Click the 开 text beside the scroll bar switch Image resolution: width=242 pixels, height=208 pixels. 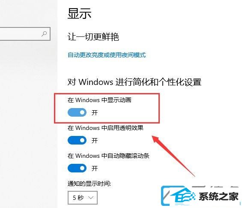[x=95, y=168]
